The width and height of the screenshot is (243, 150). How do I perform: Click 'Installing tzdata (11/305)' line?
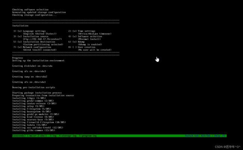point(30,125)
